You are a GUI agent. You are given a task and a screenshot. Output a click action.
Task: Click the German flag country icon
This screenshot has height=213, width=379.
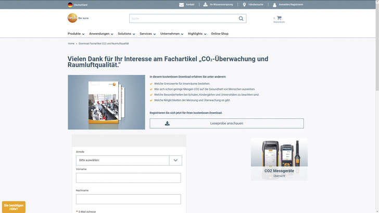pos(70,4)
